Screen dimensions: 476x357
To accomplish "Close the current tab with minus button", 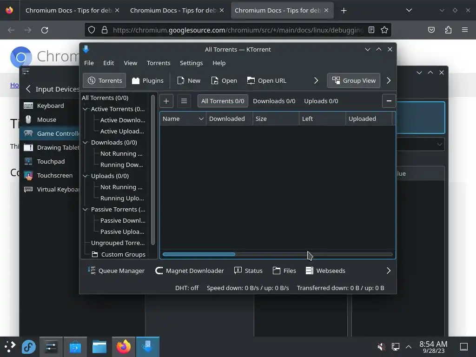I will [x=389, y=101].
